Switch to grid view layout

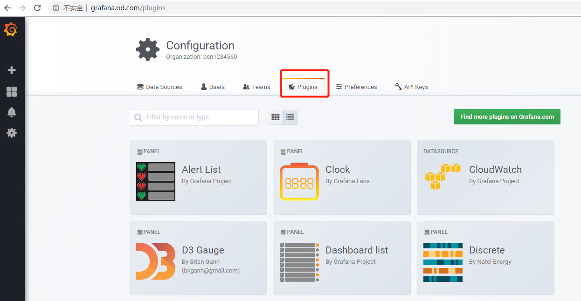tap(276, 117)
